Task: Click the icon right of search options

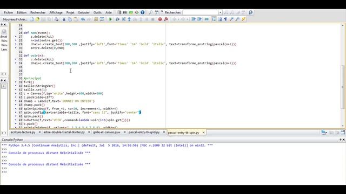Action: tap(251, 12)
